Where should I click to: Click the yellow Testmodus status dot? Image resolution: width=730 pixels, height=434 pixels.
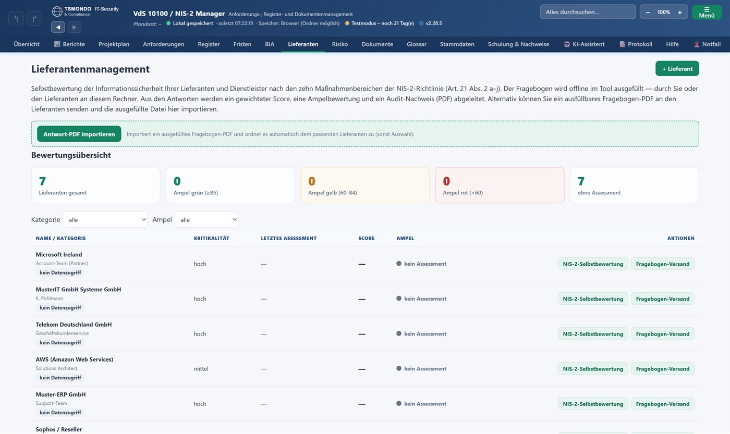[347, 23]
